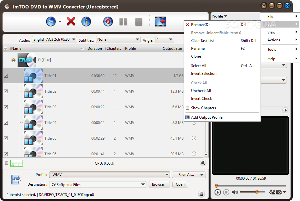Open the snapshot options dropdown arrow
300x201 pixels.
coord(284,192)
